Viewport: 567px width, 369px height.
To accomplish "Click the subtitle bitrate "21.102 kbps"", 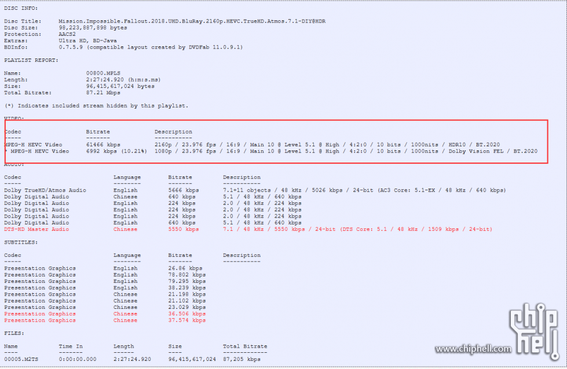I will coord(187,301).
